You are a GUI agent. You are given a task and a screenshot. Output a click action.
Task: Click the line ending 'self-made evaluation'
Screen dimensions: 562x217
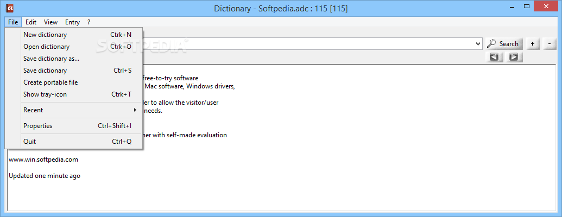pos(185,135)
